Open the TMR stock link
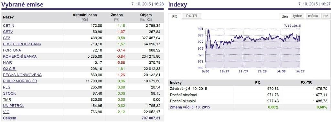Image resolution: width=331 pixels, height=122 pixels. point(7,99)
